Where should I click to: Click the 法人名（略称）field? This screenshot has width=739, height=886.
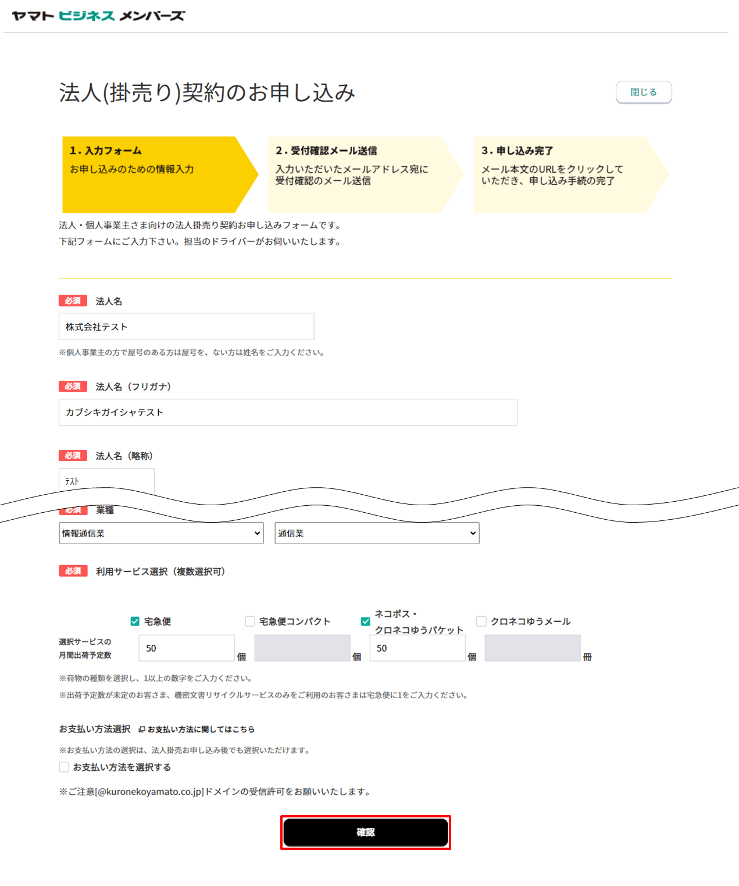point(106,480)
